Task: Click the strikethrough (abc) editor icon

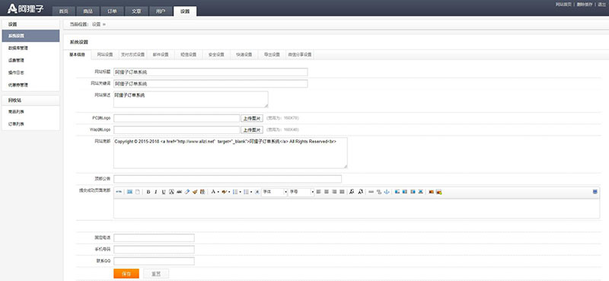Action: pyautogui.click(x=179, y=192)
